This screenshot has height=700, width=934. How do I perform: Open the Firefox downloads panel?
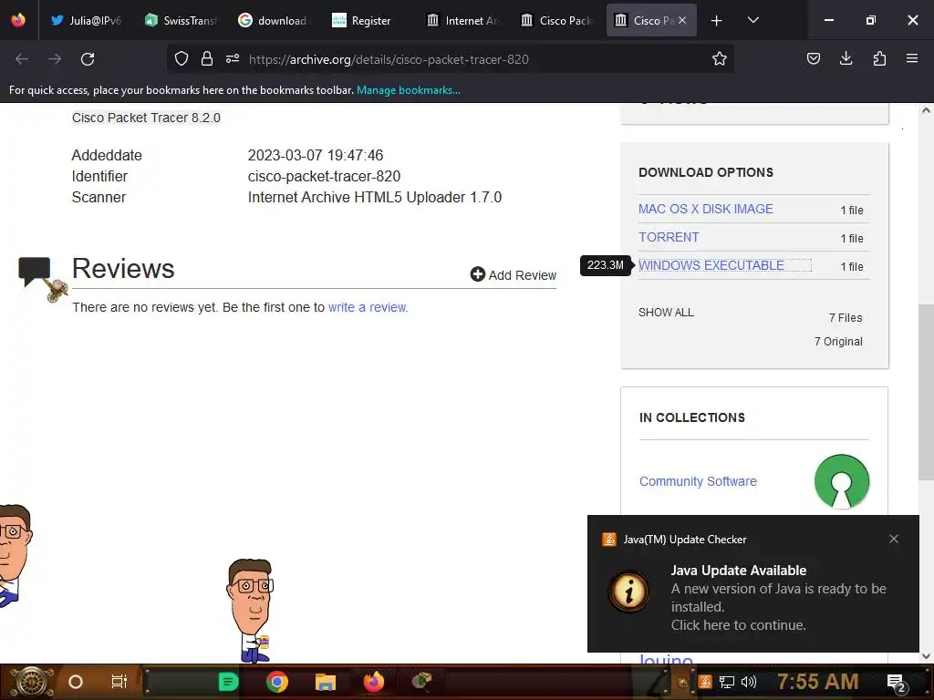(846, 58)
